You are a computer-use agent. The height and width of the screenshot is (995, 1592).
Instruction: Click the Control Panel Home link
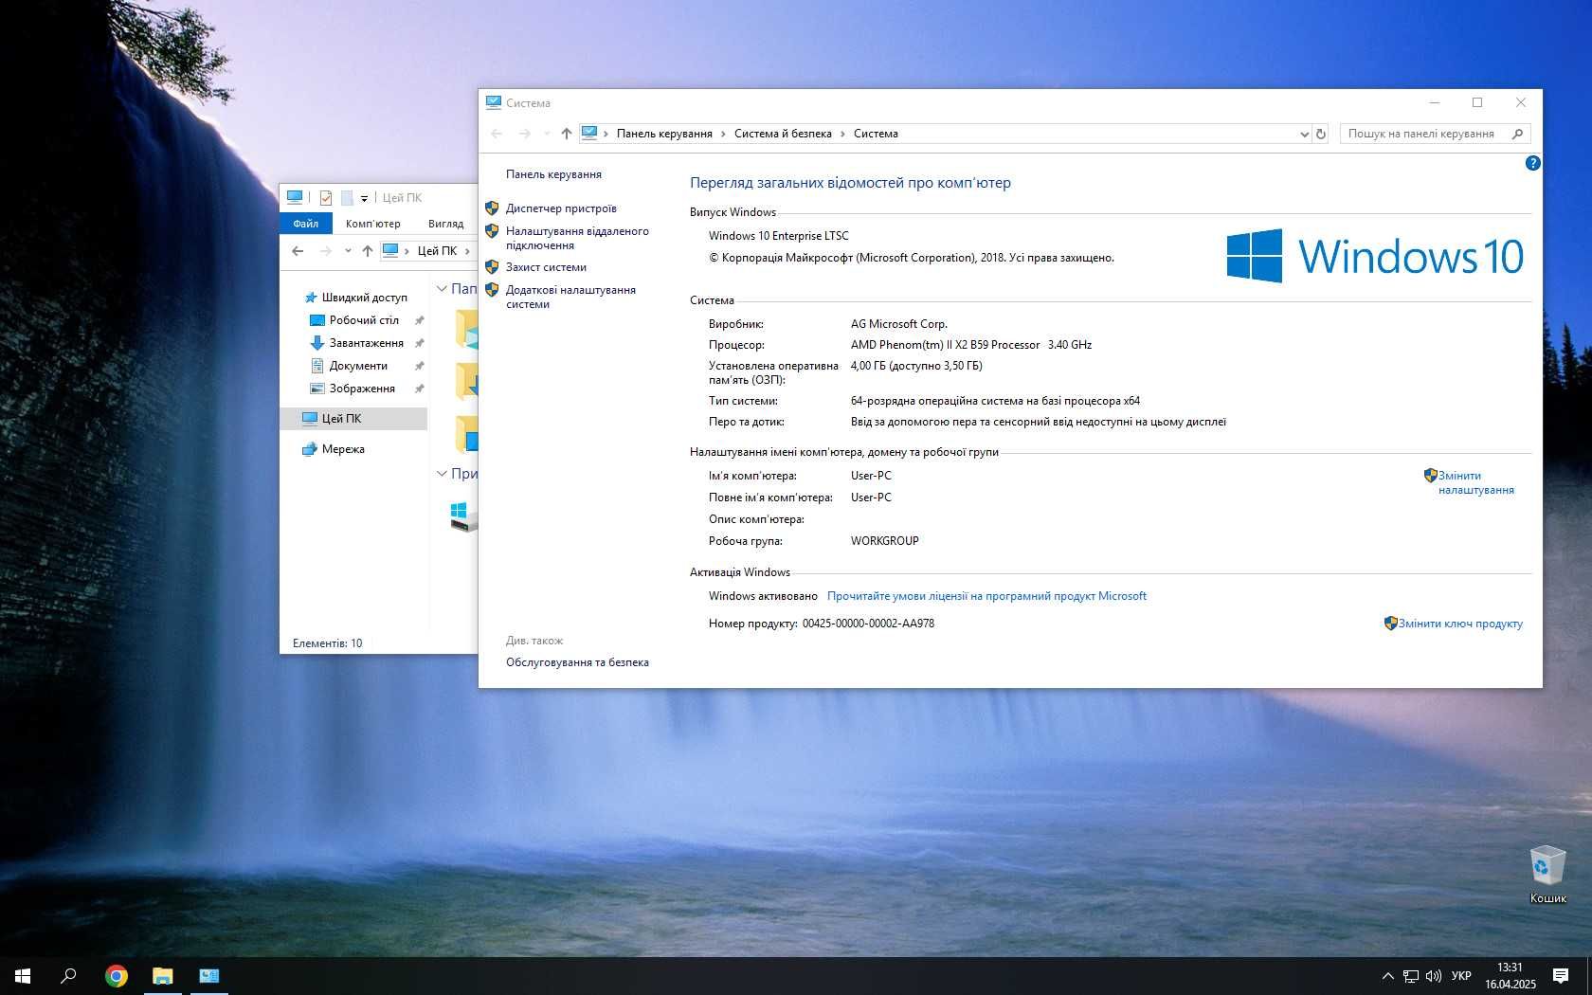[x=553, y=174]
